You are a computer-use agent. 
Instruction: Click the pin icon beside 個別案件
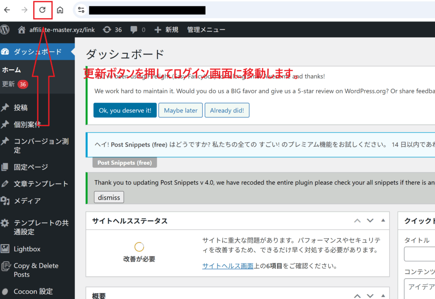coord(5,124)
